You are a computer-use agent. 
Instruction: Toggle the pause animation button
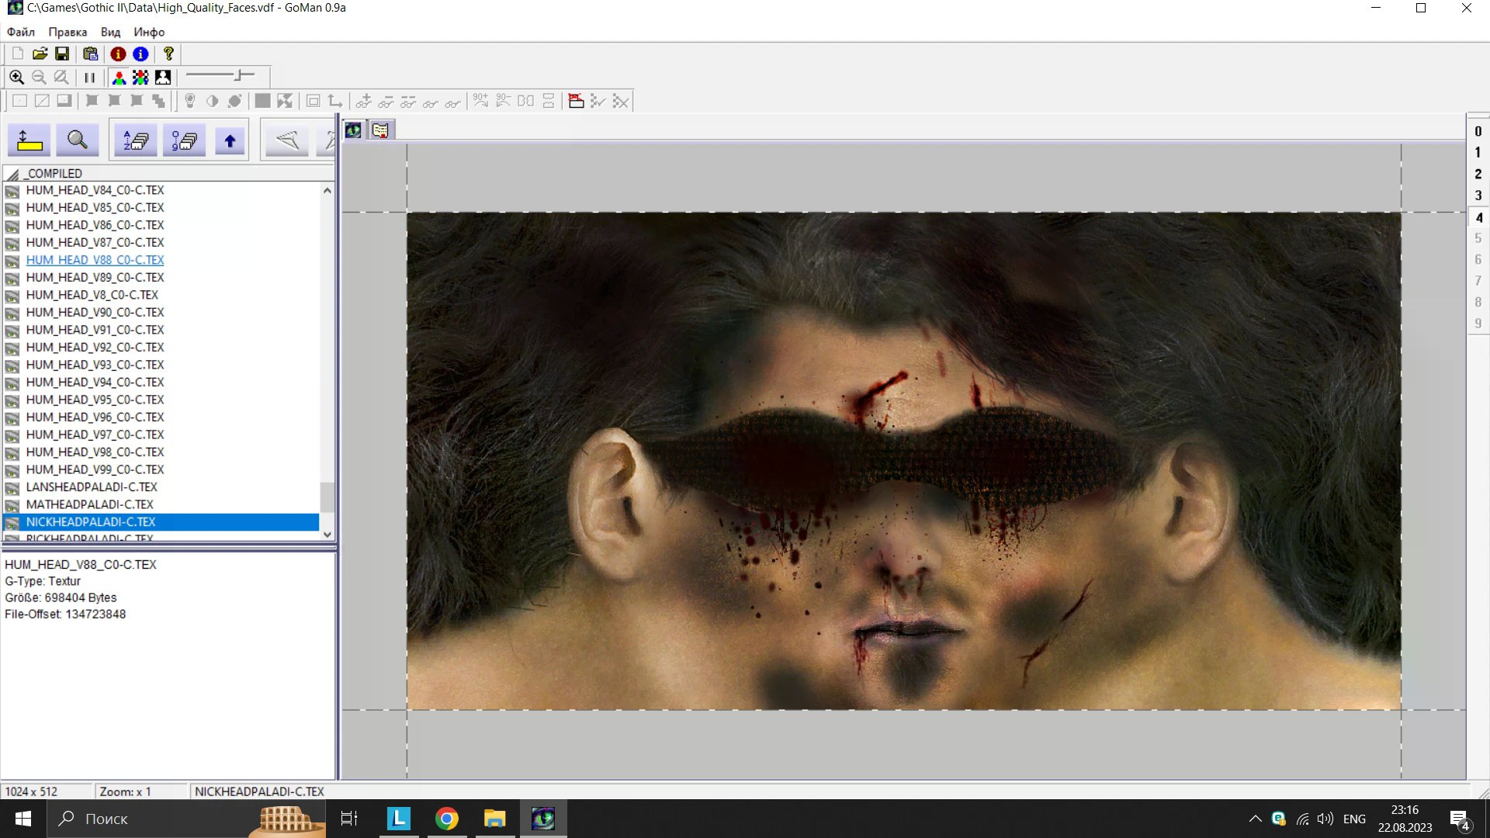90,78
